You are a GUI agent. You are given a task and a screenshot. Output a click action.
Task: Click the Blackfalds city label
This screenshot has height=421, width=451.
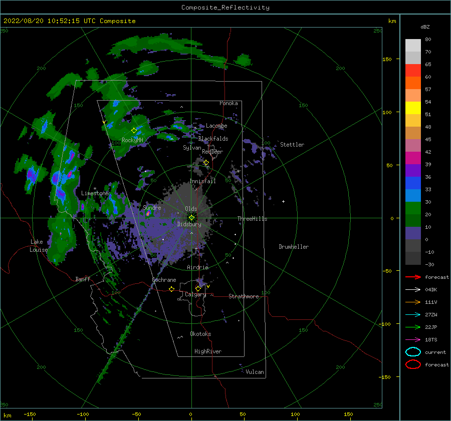click(213, 139)
